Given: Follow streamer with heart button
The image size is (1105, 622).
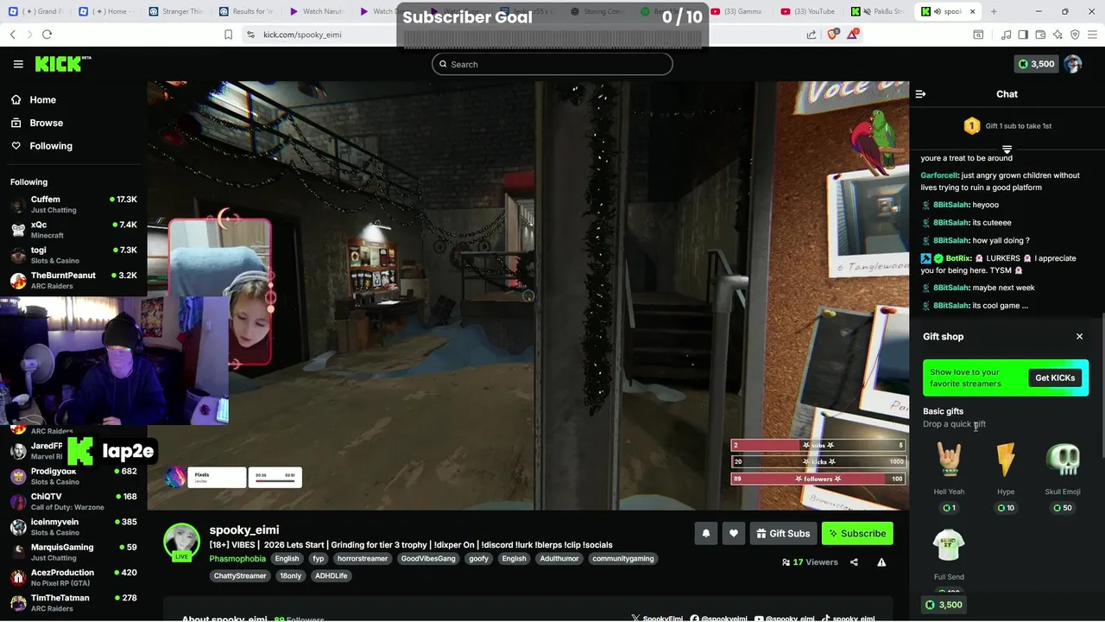Looking at the screenshot, I should point(734,534).
